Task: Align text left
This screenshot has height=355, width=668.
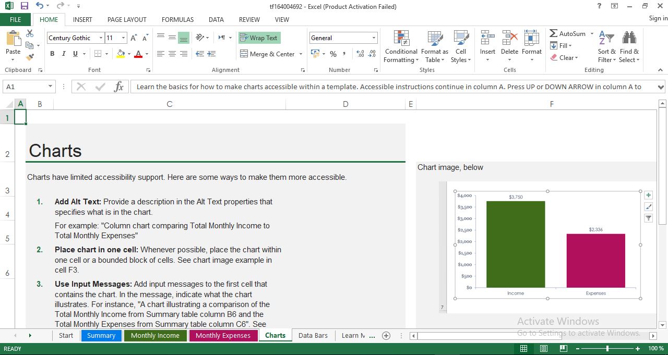Action: click(161, 54)
